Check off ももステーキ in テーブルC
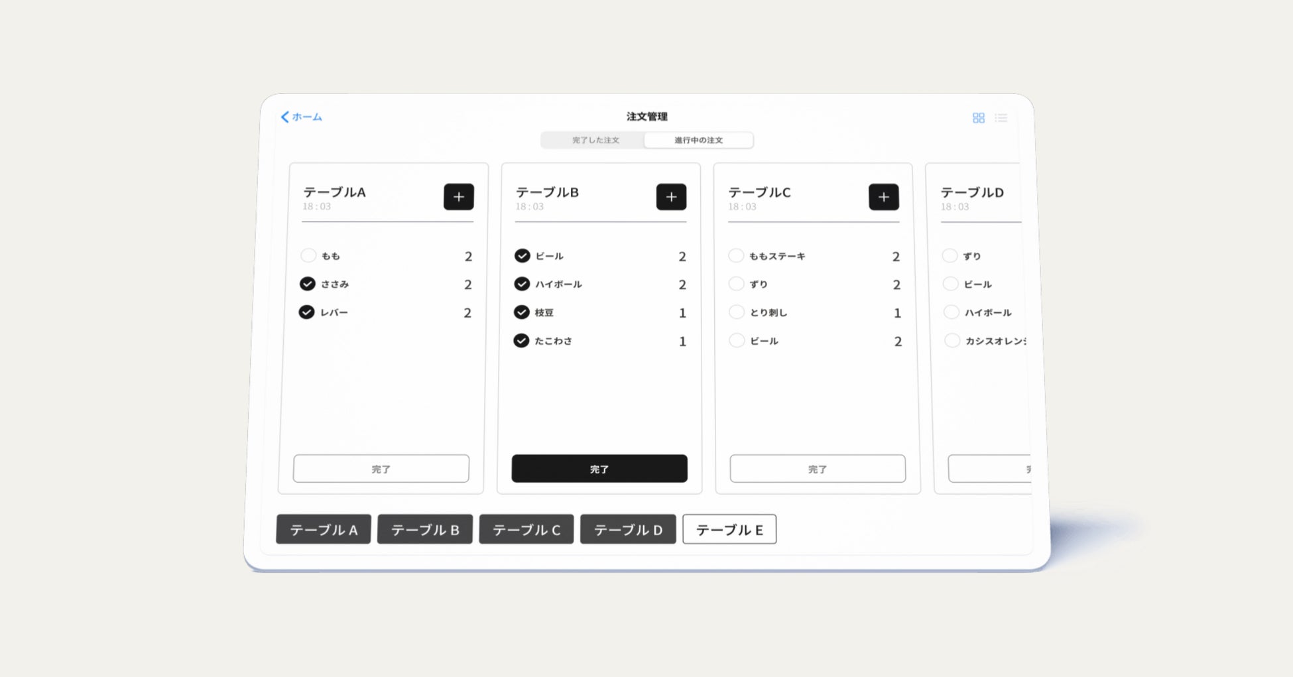The width and height of the screenshot is (1293, 677). (x=736, y=255)
